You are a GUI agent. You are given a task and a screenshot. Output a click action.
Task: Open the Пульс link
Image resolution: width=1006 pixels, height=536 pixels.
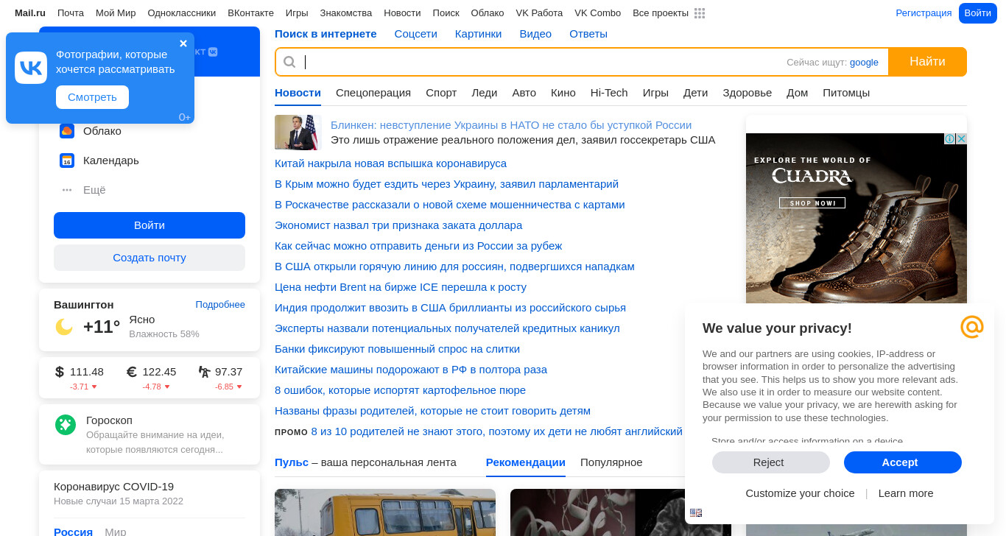[x=292, y=462]
